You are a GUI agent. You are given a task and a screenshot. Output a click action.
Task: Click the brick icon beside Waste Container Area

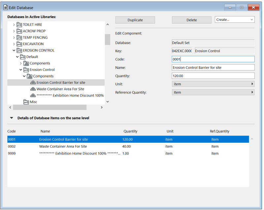point(33,89)
